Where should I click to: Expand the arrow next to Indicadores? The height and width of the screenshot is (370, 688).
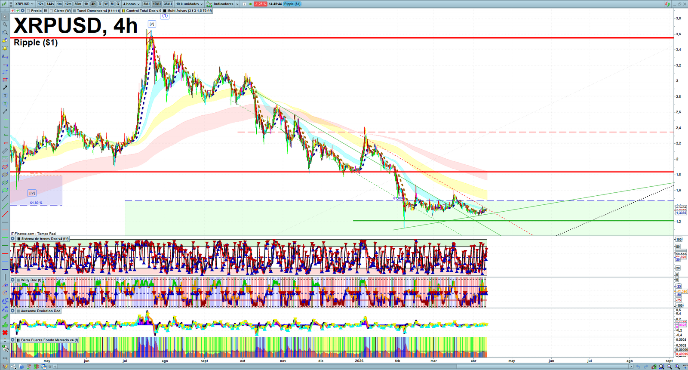coord(237,4)
